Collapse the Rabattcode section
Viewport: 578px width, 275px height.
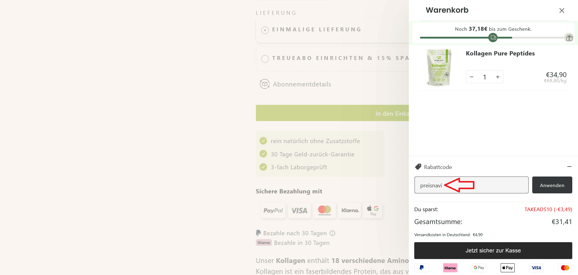point(569,167)
